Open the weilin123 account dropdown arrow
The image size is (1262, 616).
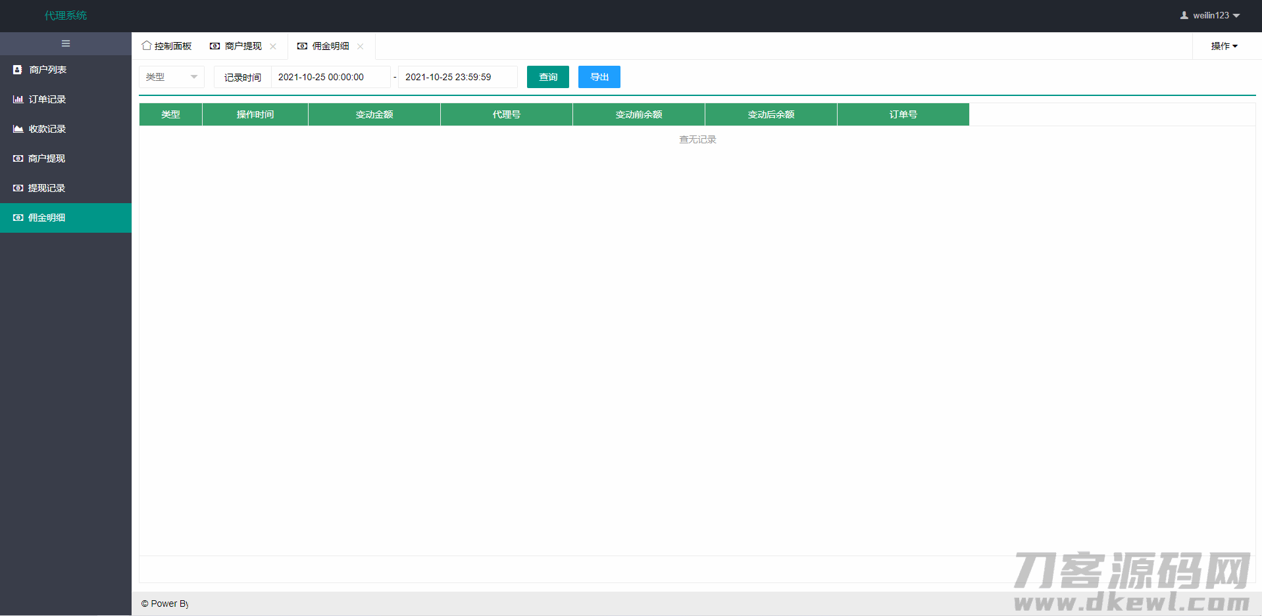point(1236,15)
